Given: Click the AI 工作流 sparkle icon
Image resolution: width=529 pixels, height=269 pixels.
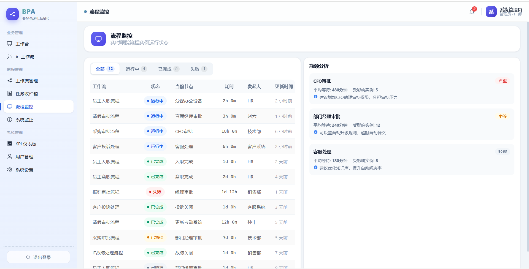Looking at the screenshot, I should click(x=10, y=56).
